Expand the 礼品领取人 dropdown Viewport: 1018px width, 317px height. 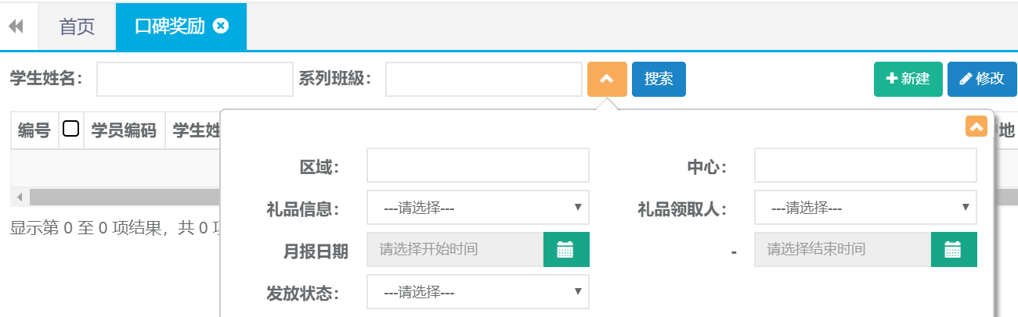tap(865, 208)
